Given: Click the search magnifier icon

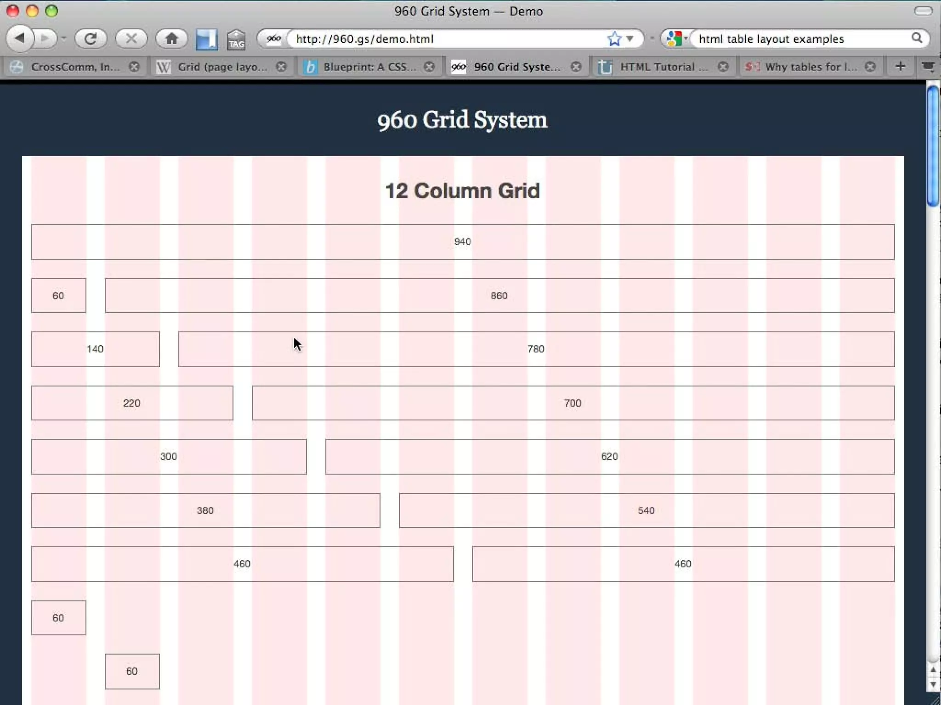Looking at the screenshot, I should tap(917, 39).
